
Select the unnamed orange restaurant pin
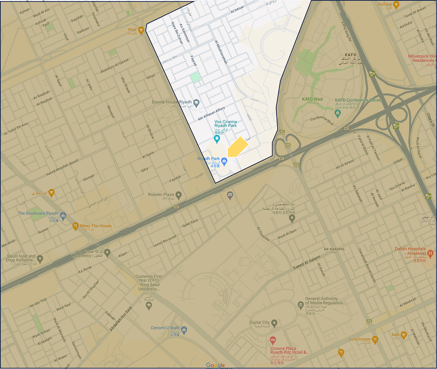click(x=341, y=353)
